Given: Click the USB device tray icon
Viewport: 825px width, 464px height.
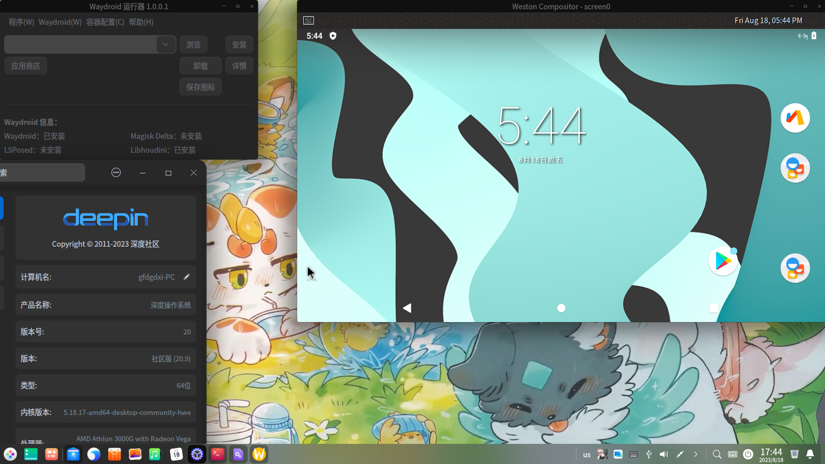Looking at the screenshot, I should click(x=649, y=454).
